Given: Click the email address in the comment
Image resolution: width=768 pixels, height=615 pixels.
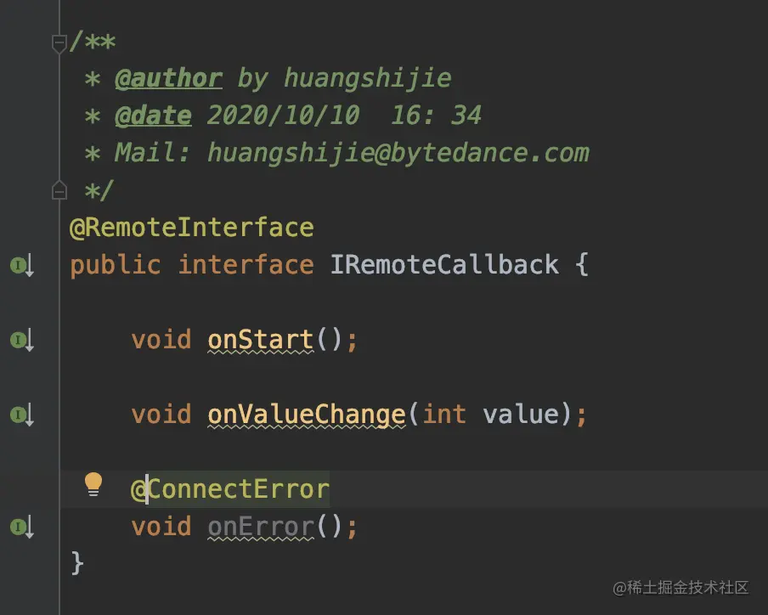Looking at the screenshot, I should (x=398, y=153).
